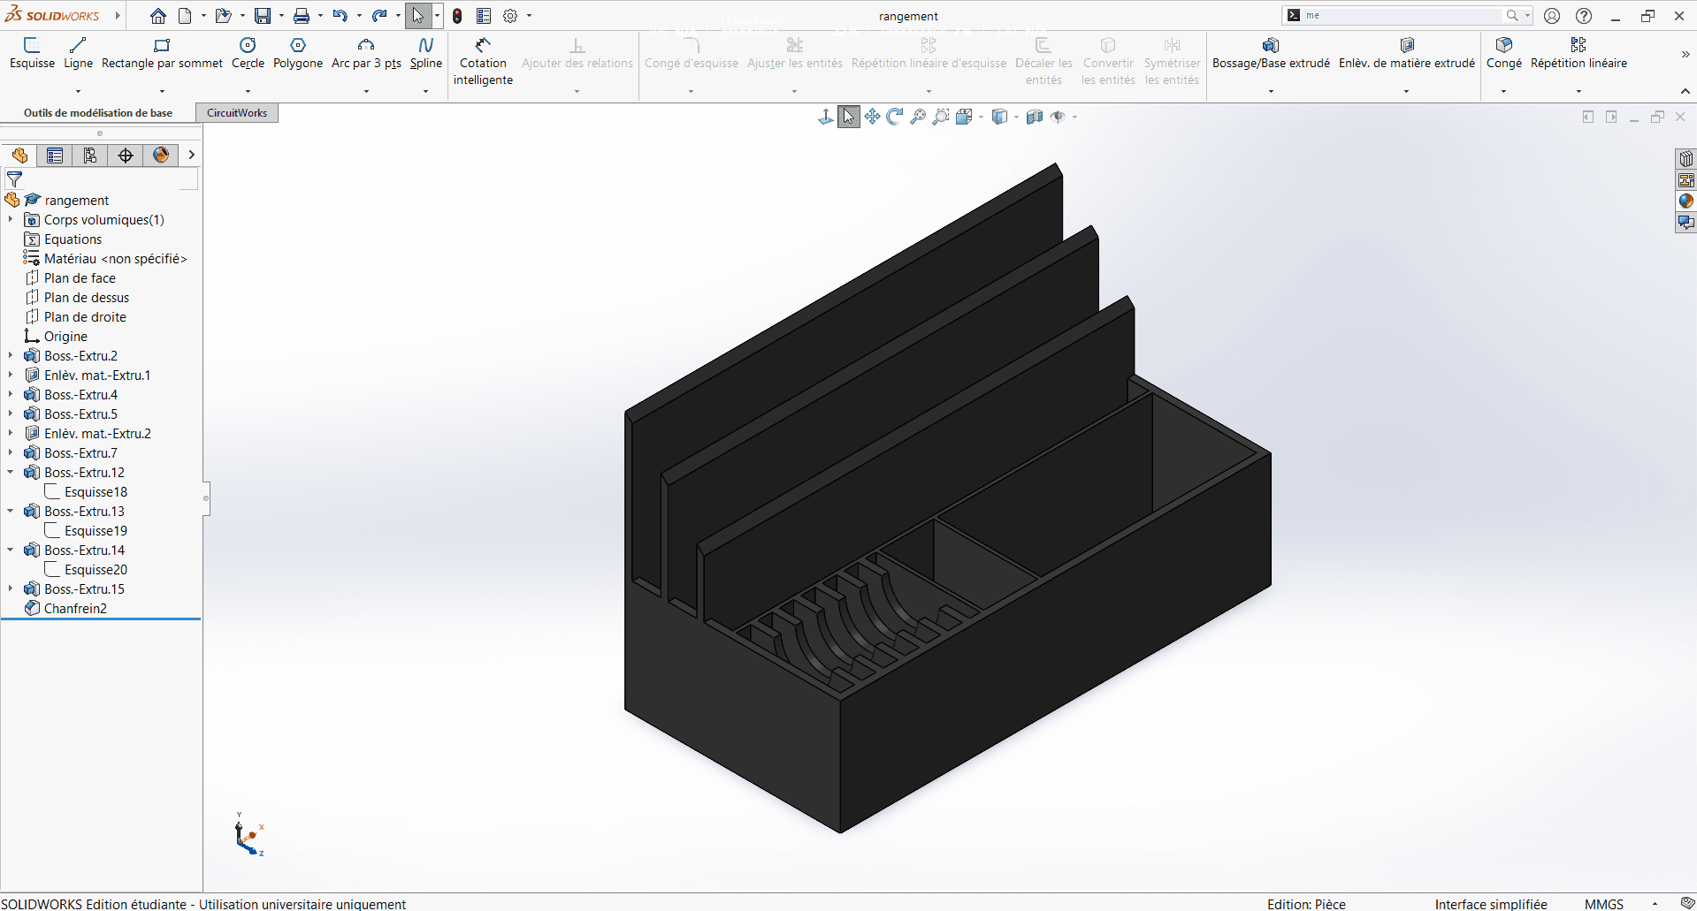Open the user login icon
Viewport: 1697px width, 911px height.
tap(1552, 16)
